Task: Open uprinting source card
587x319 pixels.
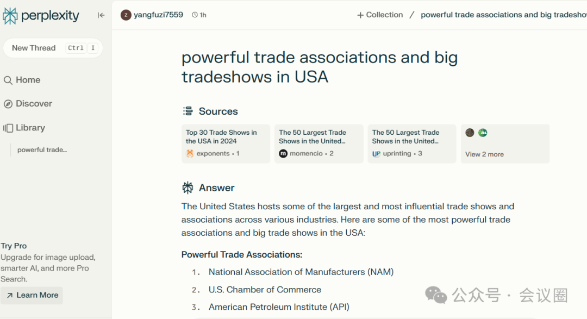Action: 412,144
